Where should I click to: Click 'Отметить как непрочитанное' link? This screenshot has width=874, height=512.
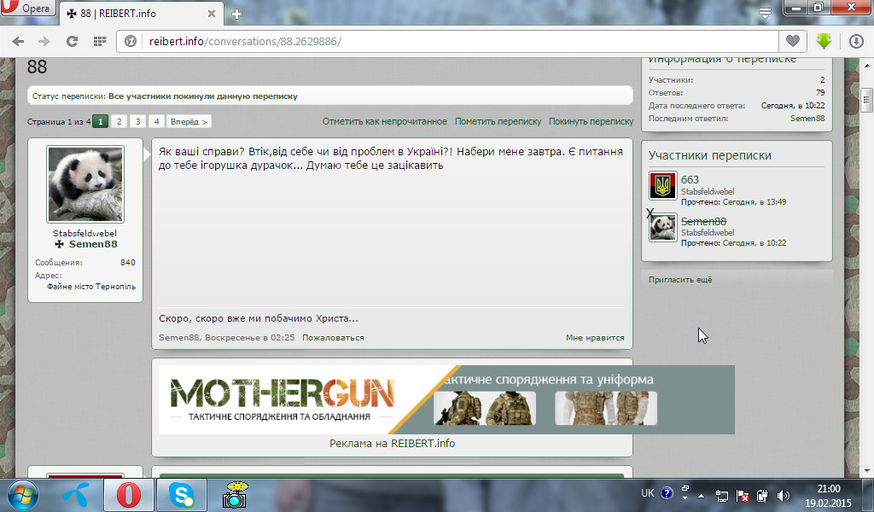pos(385,121)
